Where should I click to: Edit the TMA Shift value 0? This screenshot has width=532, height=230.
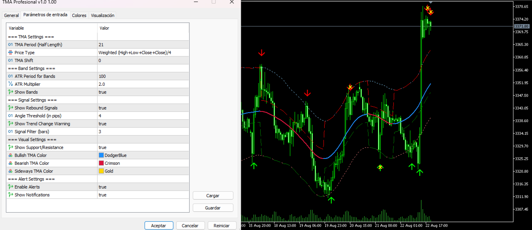pos(143,60)
